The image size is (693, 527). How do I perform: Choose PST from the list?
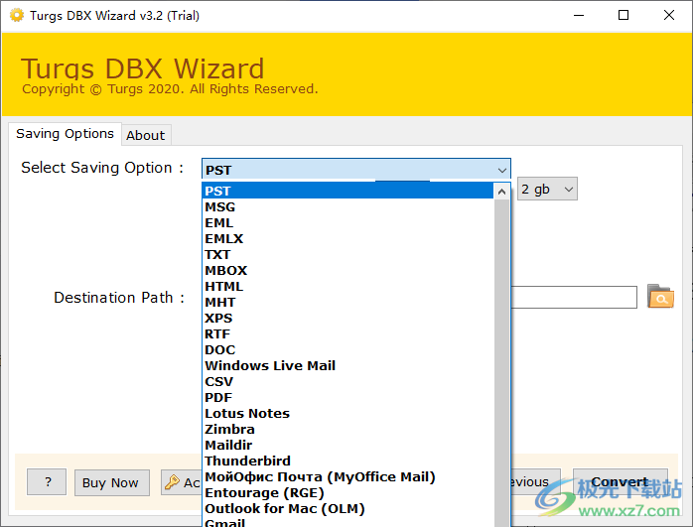click(x=347, y=191)
